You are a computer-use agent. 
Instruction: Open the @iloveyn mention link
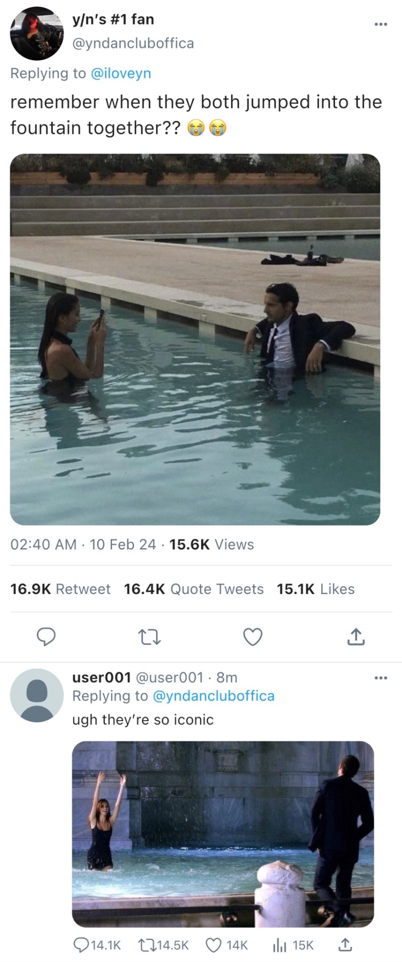click(120, 73)
